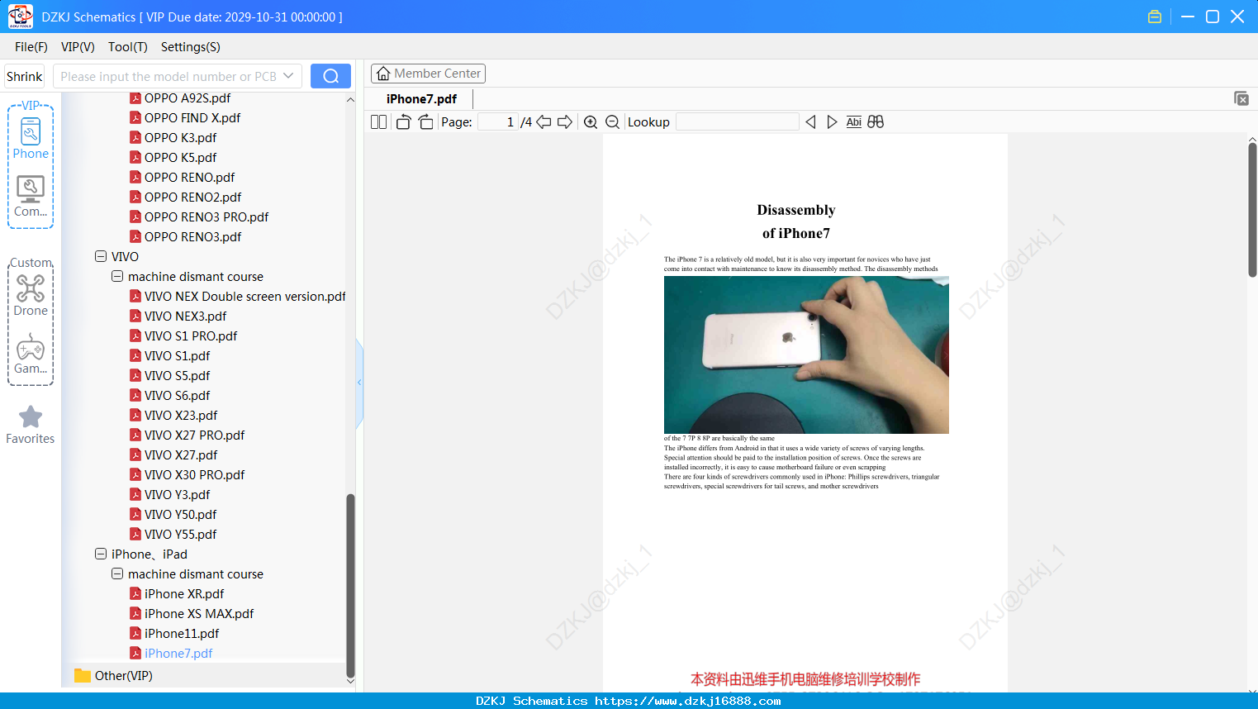This screenshot has height=709, width=1258.
Task: Open the Phone schematics category
Action: coord(31,138)
